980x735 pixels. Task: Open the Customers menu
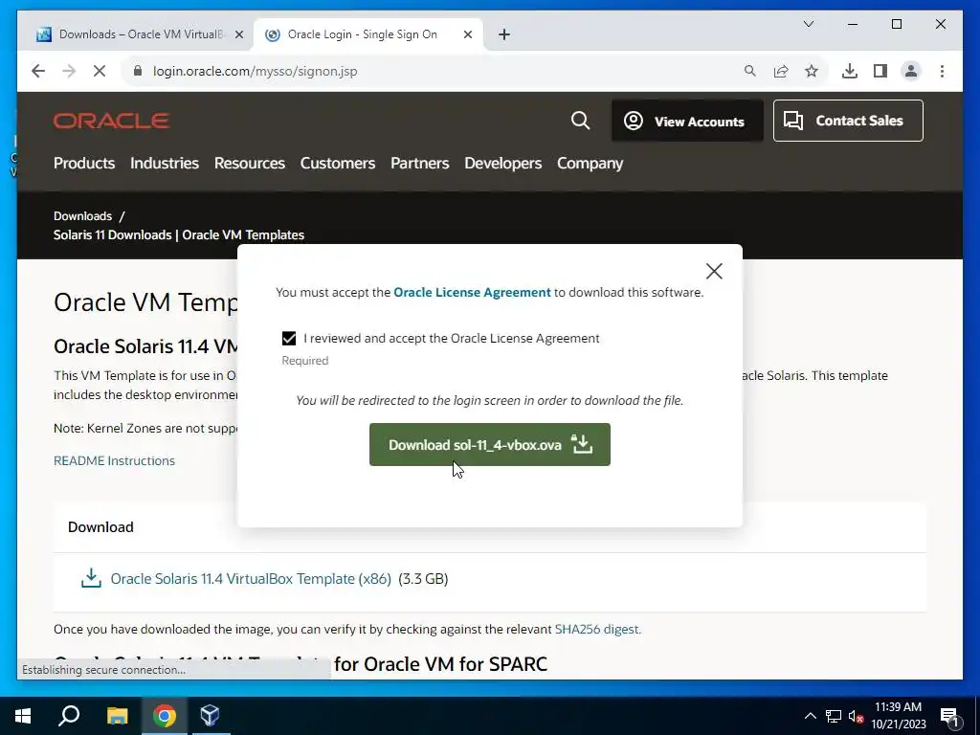[338, 163]
